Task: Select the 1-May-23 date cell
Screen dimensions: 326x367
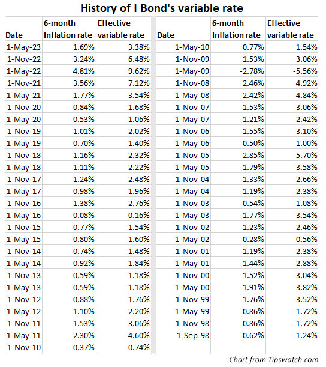Action: [x=23, y=47]
